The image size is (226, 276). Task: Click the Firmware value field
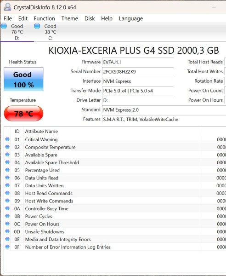(x=138, y=62)
